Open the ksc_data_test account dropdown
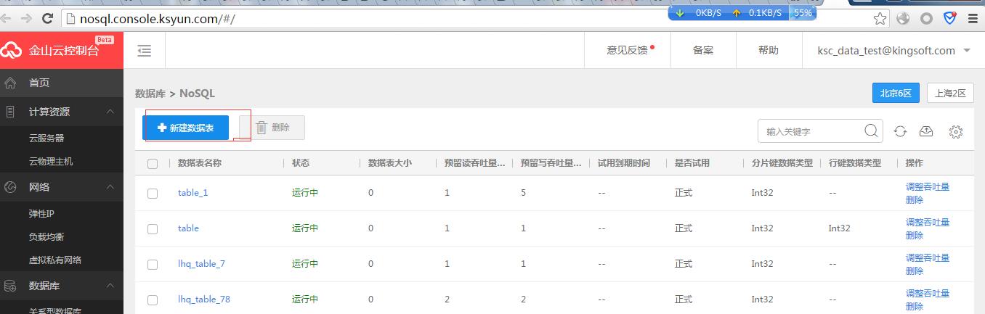Image resolution: width=985 pixels, height=314 pixels. click(894, 51)
